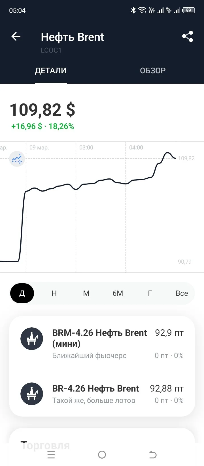Tap the back arrow icon
The image size is (204, 466).
point(16,36)
